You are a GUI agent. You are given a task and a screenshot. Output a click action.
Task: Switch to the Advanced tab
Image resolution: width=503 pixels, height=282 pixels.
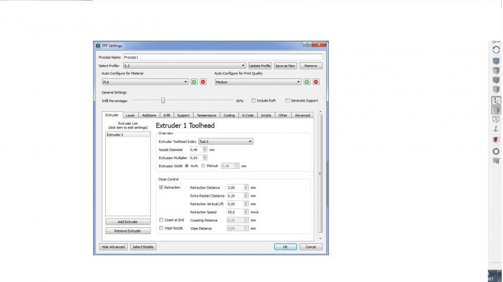click(x=302, y=115)
